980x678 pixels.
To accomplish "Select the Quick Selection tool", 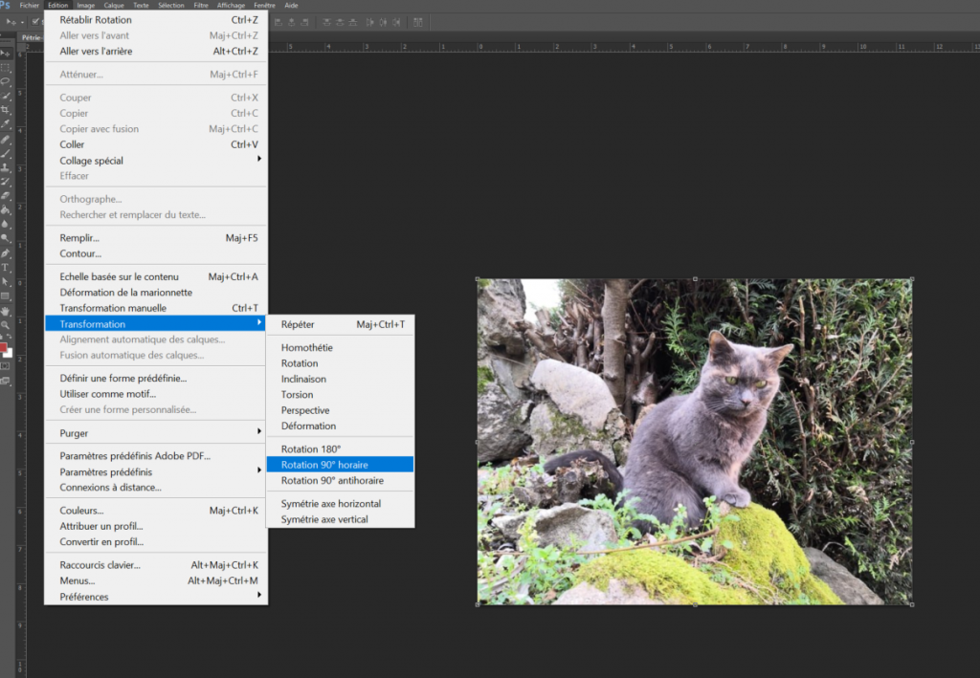I will [x=6, y=96].
